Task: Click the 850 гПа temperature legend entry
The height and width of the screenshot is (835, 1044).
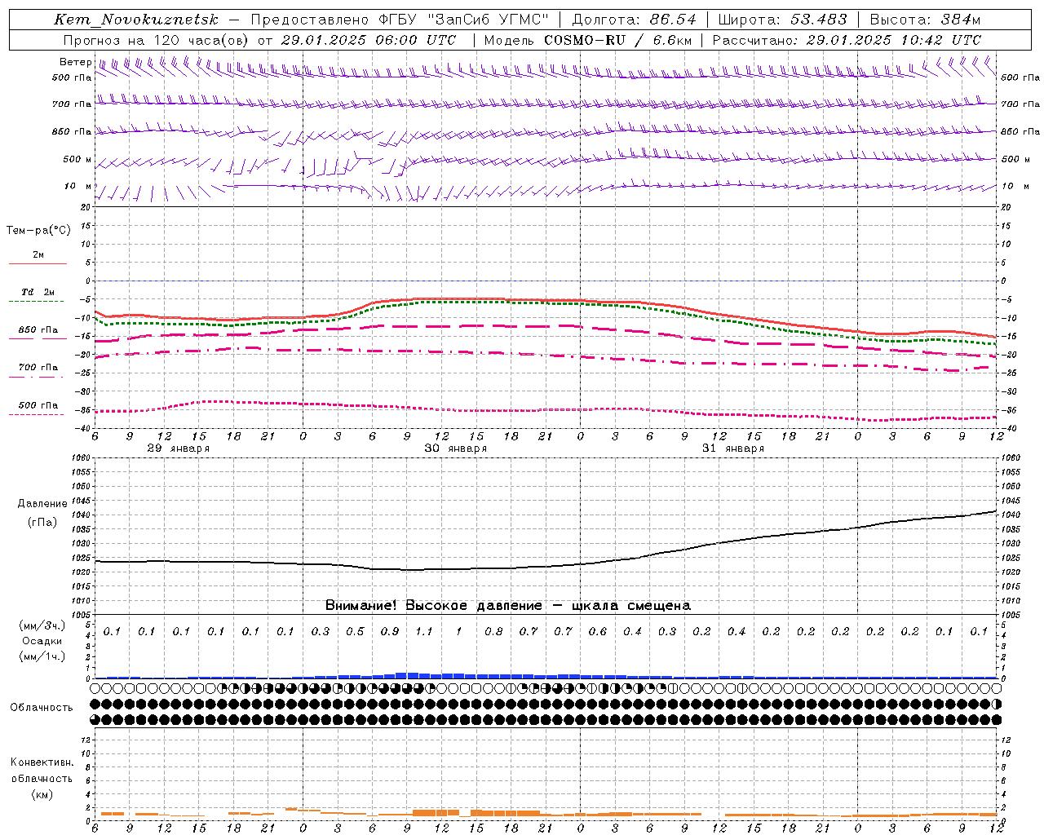Action: (38, 330)
